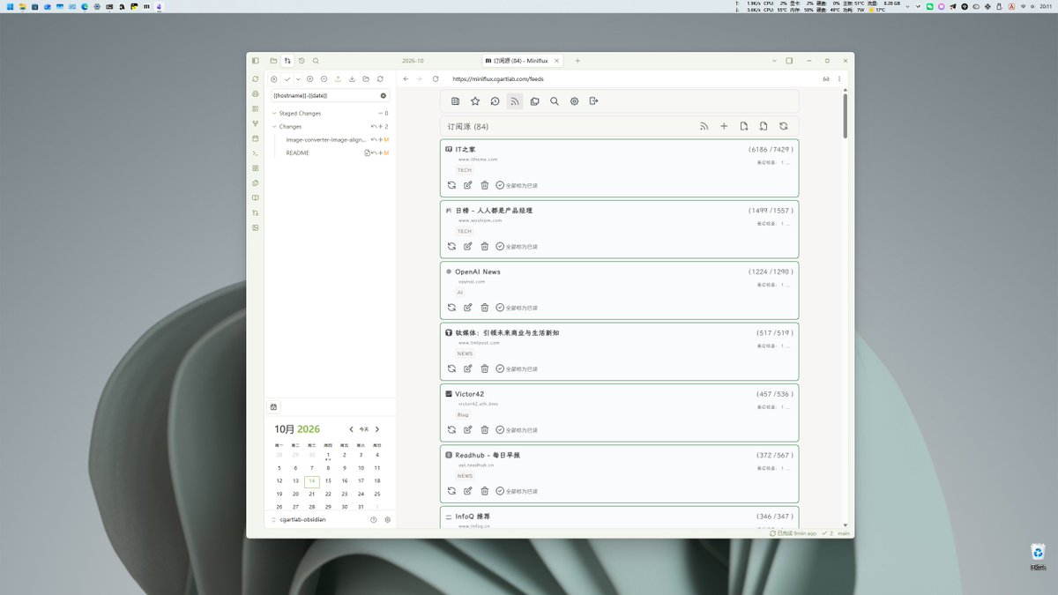1058x595 pixels.
Task: Open the Readhub - 每日早报 feed link
Action: point(488,455)
